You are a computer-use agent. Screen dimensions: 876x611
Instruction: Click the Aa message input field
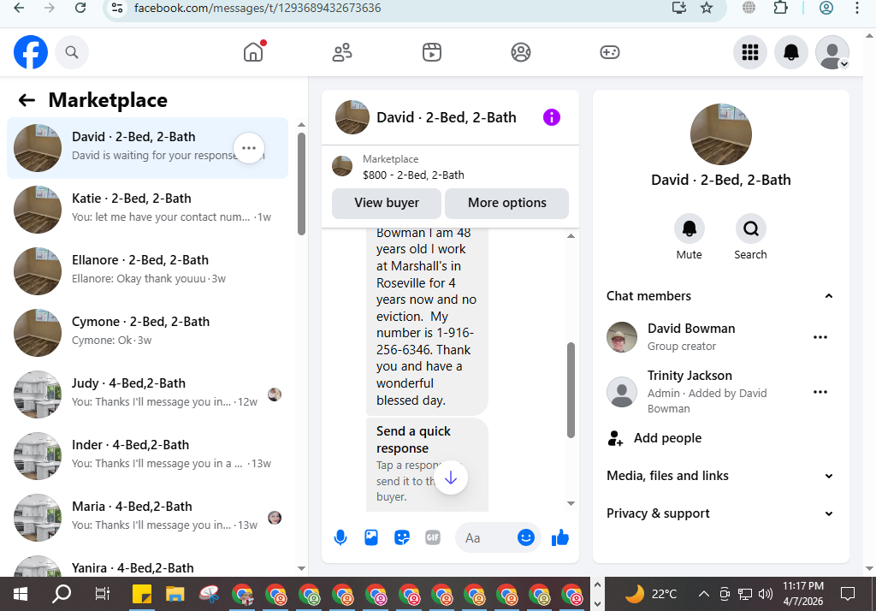pyautogui.click(x=485, y=537)
